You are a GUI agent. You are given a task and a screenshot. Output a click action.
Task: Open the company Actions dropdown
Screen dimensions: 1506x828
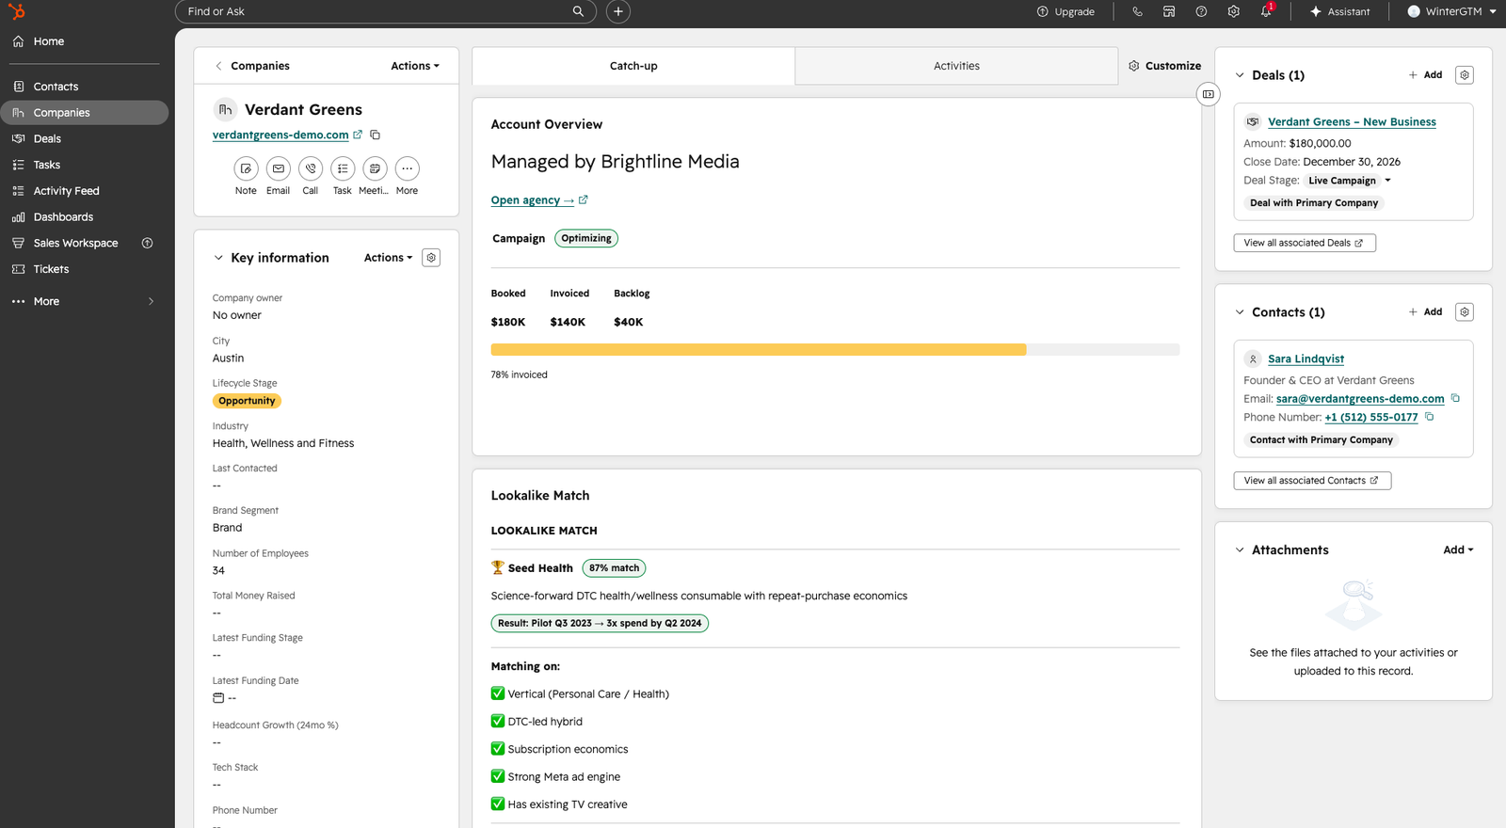pos(415,66)
